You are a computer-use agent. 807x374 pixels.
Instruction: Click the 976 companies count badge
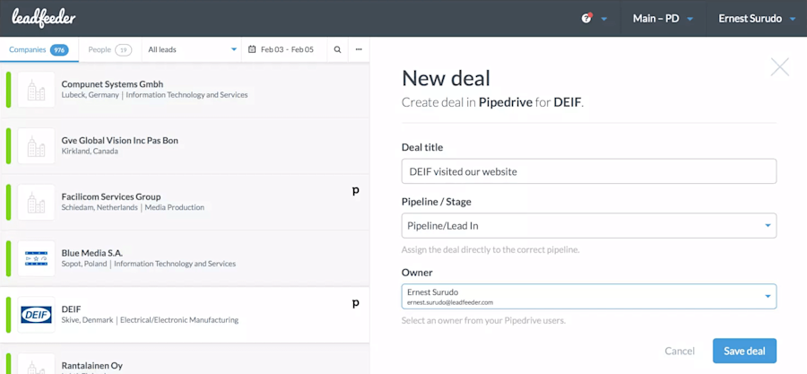tap(59, 50)
